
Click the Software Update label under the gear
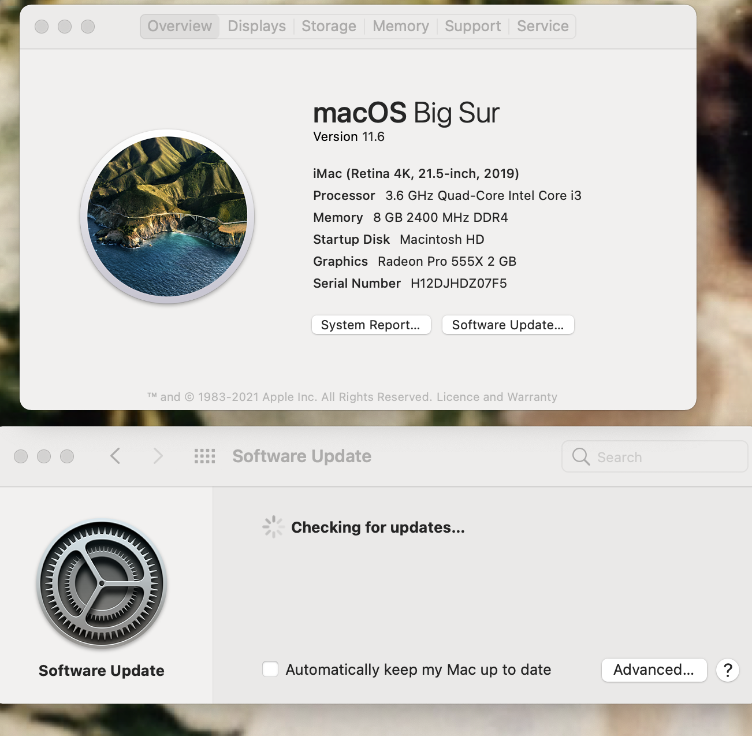point(102,671)
